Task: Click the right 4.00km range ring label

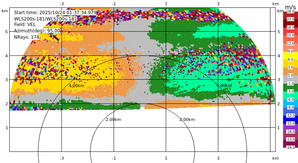Action: coord(224,86)
